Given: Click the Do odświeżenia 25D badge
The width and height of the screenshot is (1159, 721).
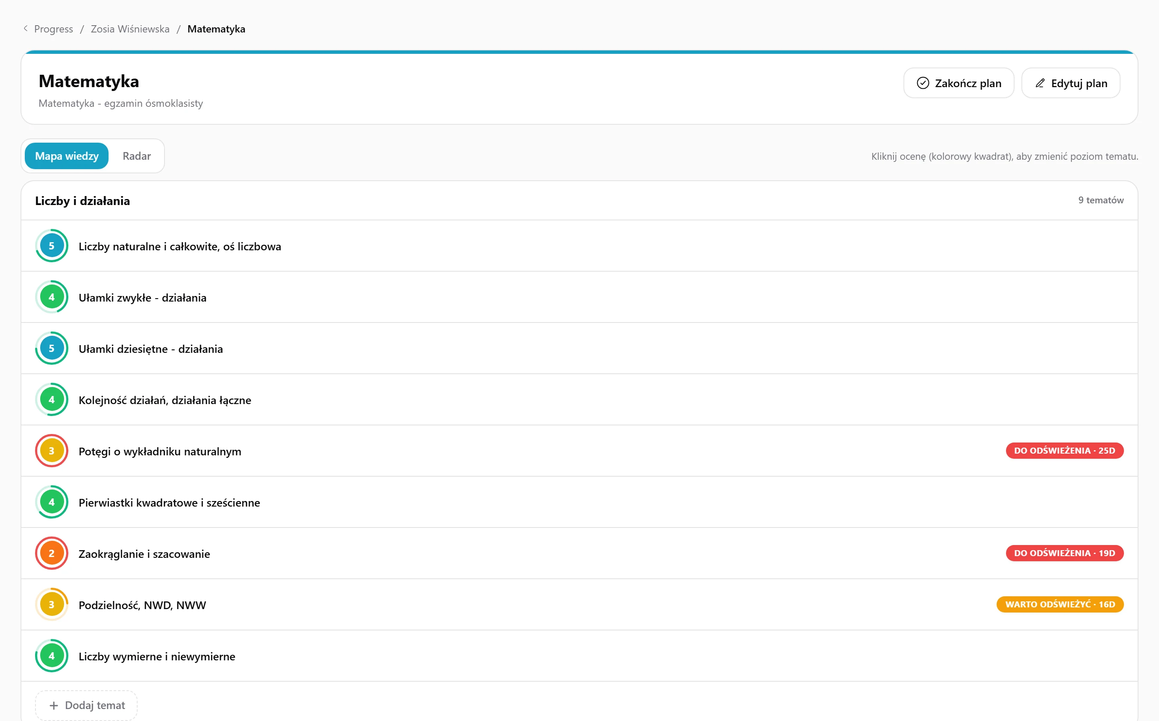Looking at the screenshot, I should click(x=1065, y=451).
